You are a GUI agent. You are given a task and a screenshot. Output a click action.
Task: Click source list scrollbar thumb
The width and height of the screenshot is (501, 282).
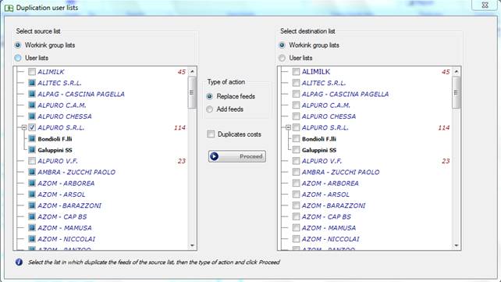[x=192, y=93]
